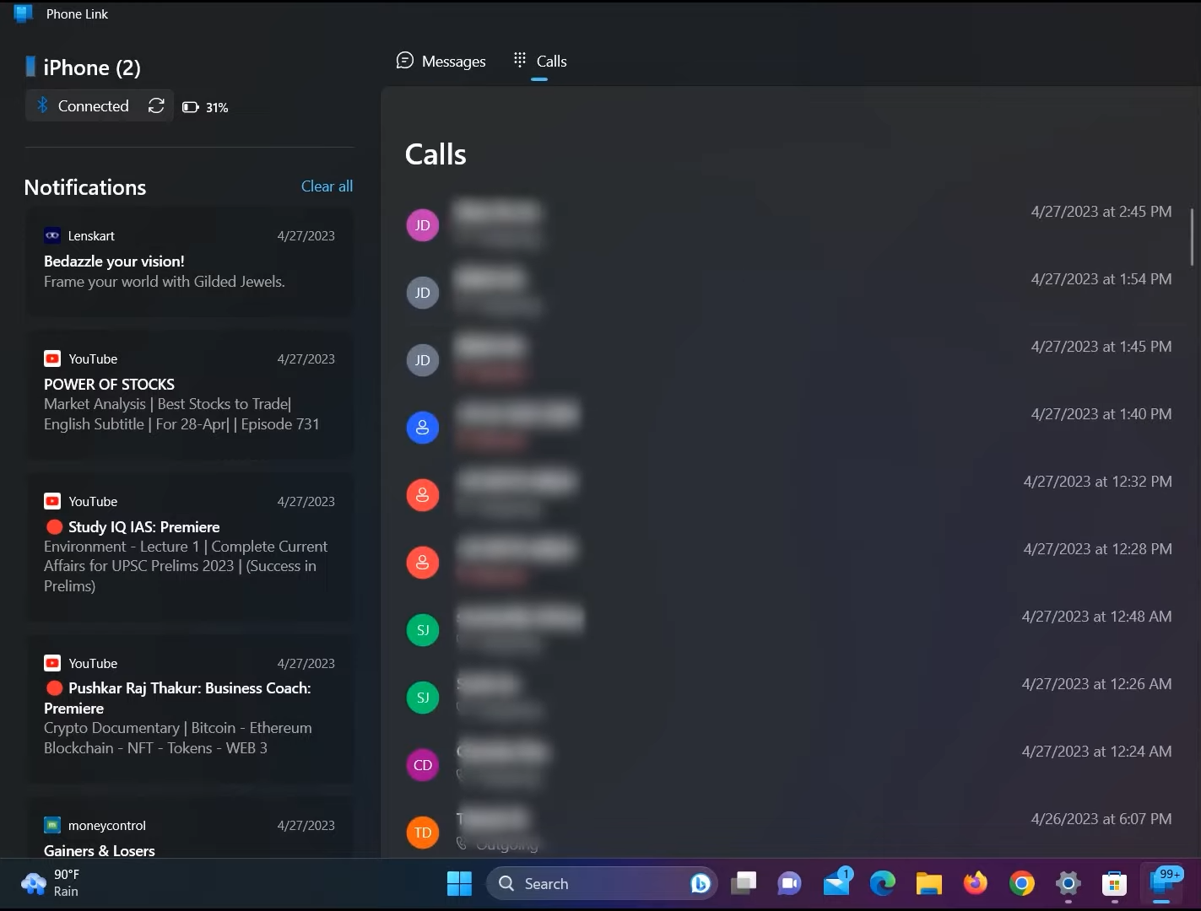Image resolution: width=1201 pixels, height=911 pixels.
Task: Select the CD call avatar from 12:24 AM
Action: coord(423,765)
